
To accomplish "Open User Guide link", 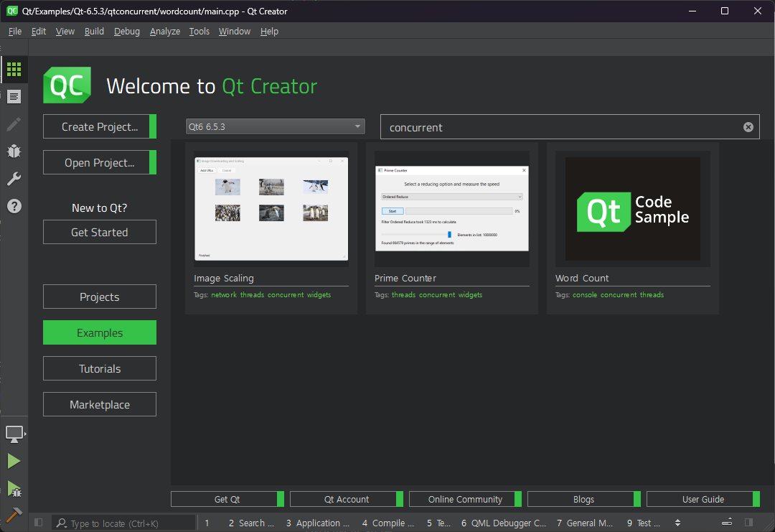I will [x=703, y=500].
